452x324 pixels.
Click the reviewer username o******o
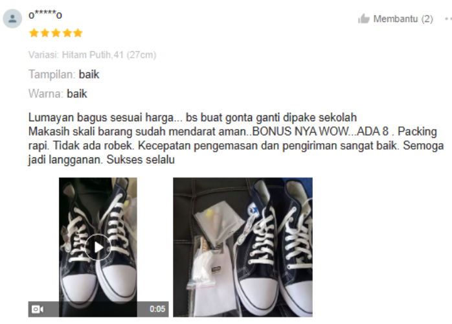45,14
